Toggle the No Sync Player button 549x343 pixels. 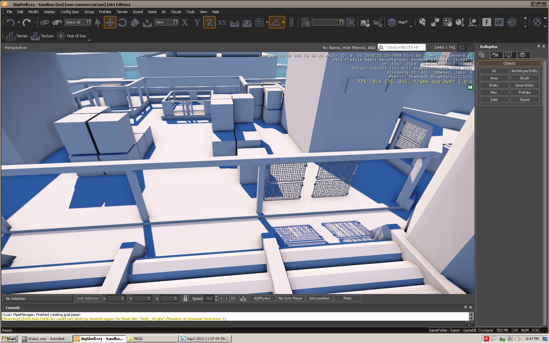pos(290,298)
